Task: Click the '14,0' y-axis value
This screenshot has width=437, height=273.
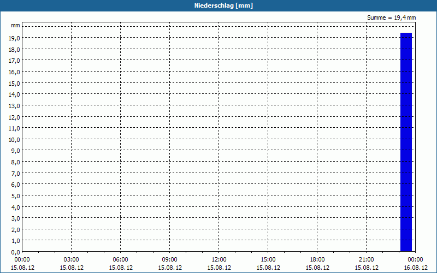Action: pos(14,94)
